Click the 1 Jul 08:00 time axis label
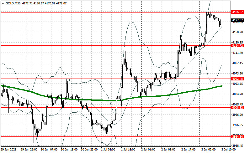This screenshot has height=153, width=245. (108, 150)
